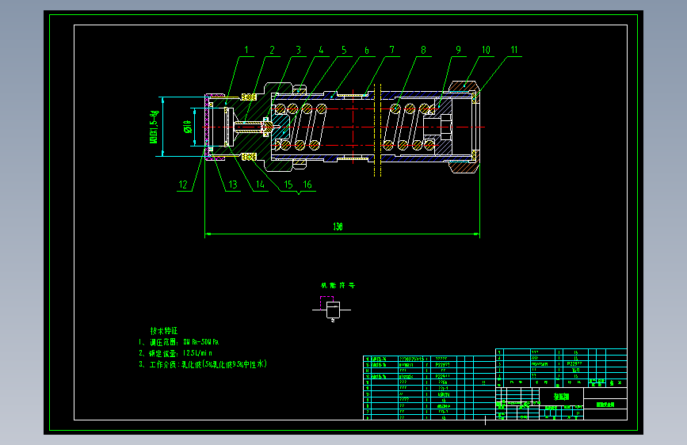Click the vertical thread dimension beside Ø10
This screenshot has width=687, height=445.
(x=154, y=127)
